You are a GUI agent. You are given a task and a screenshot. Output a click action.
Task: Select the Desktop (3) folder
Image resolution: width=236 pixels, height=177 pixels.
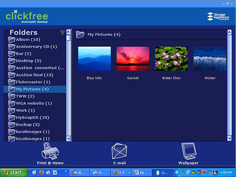(28, 61)
